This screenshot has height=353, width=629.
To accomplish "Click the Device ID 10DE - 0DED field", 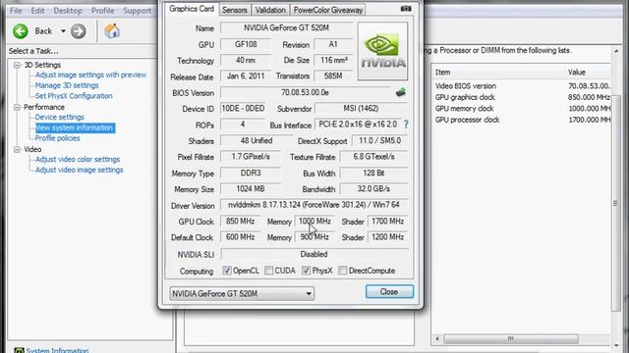I will point(243,109).
